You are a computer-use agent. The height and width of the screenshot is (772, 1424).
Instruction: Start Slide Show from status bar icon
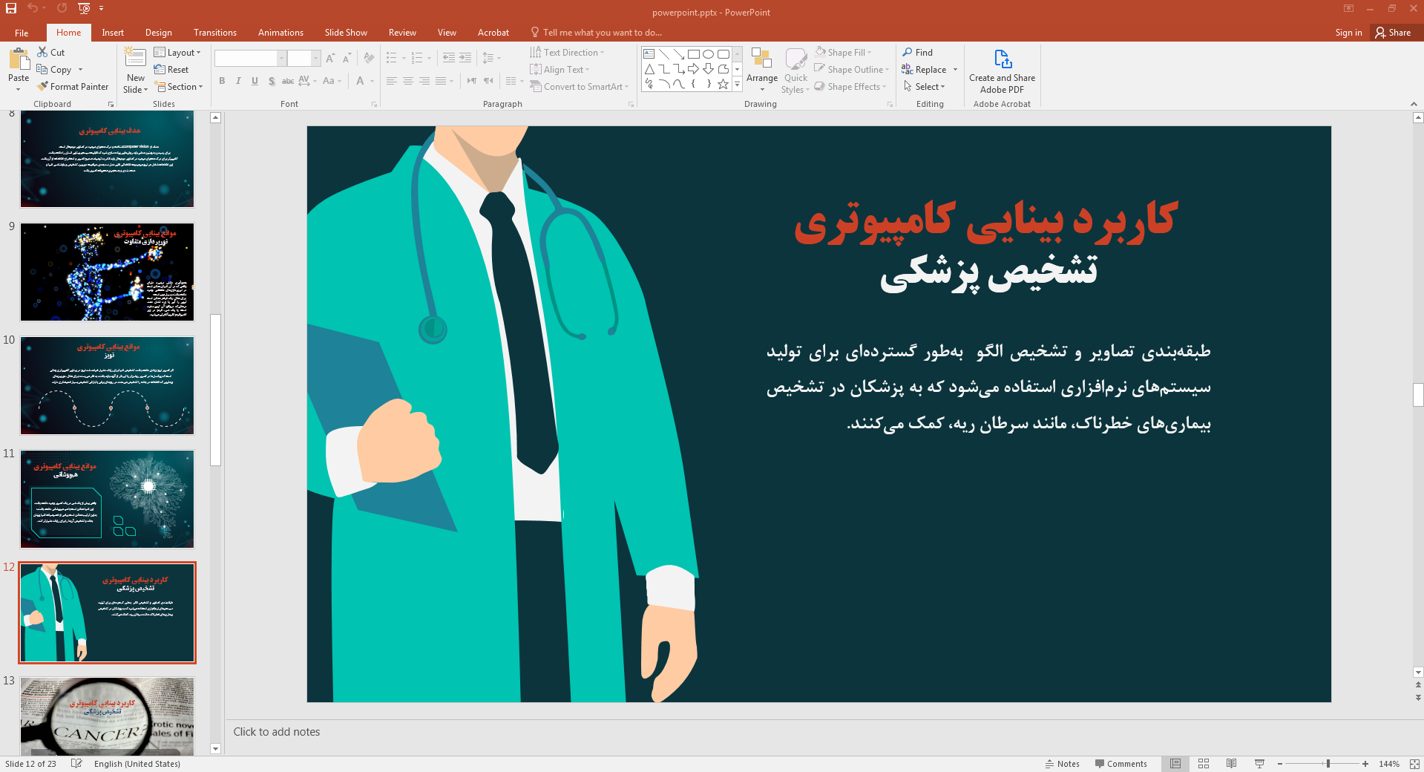pos(1259,763)
